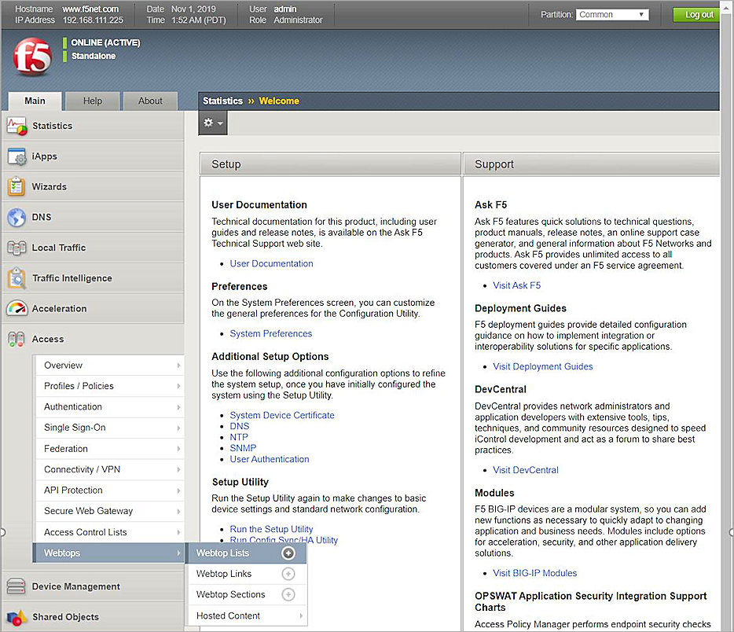Viewport: 734px width, 632px height.
Task: Select the Traffic Intelligence icon
Action: click(x=17, y=278)
